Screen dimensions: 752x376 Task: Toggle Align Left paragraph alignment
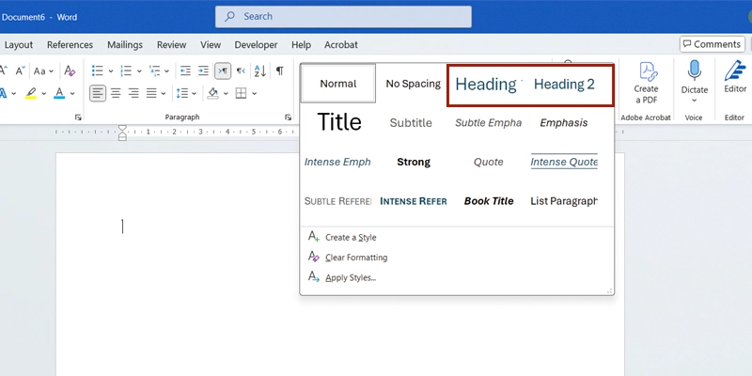coord(98,93)
